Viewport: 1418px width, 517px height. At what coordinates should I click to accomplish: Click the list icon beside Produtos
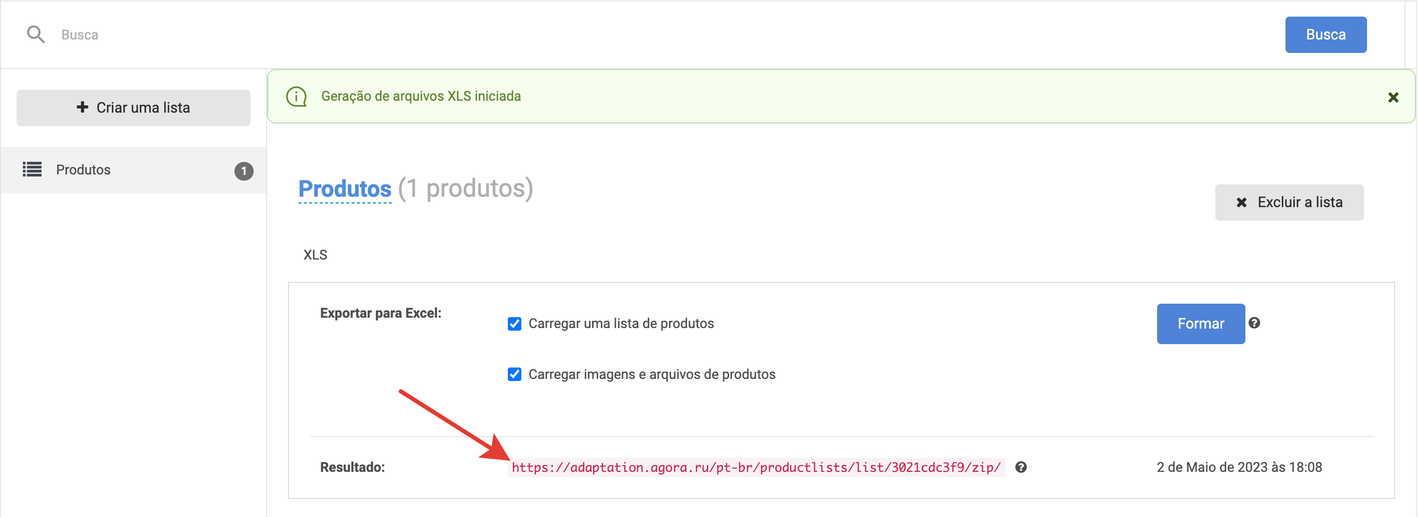[32, 169]
